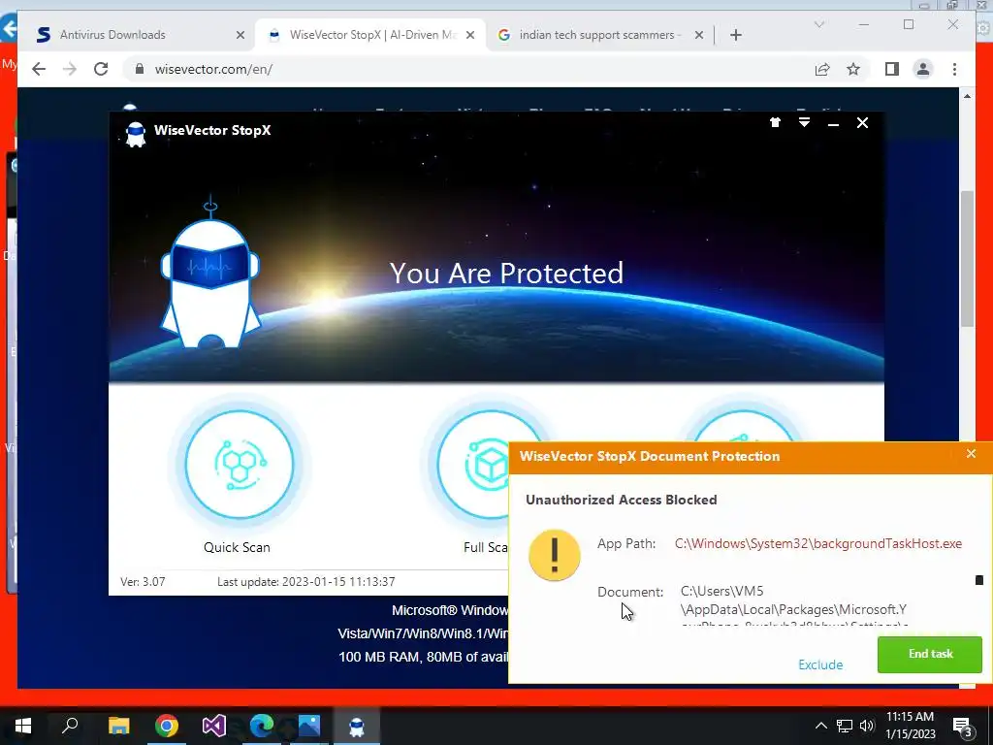Click the Last update timestamp text

(305, 582)
